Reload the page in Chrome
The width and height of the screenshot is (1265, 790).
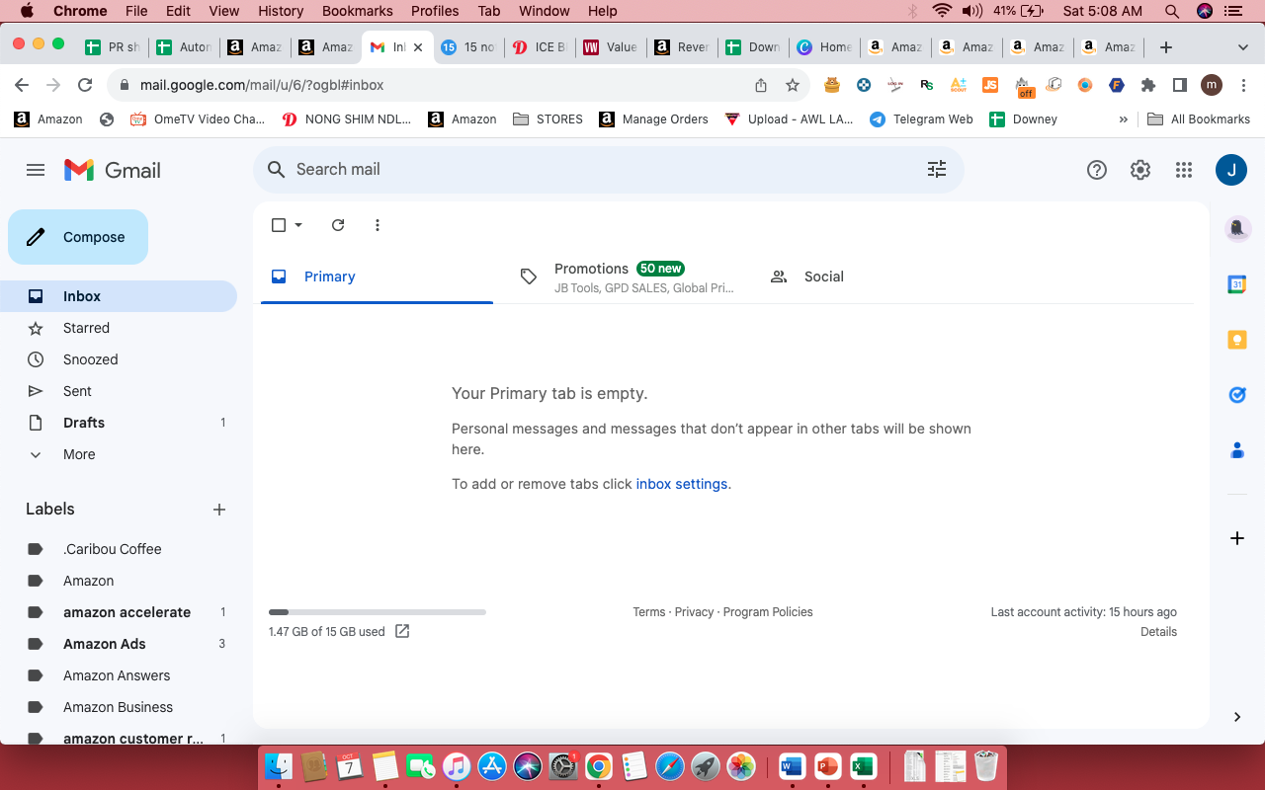(85, 85)
